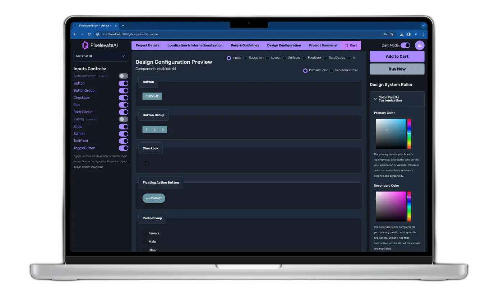
Task: Open the browser three-dot menu
Action: 423,34
